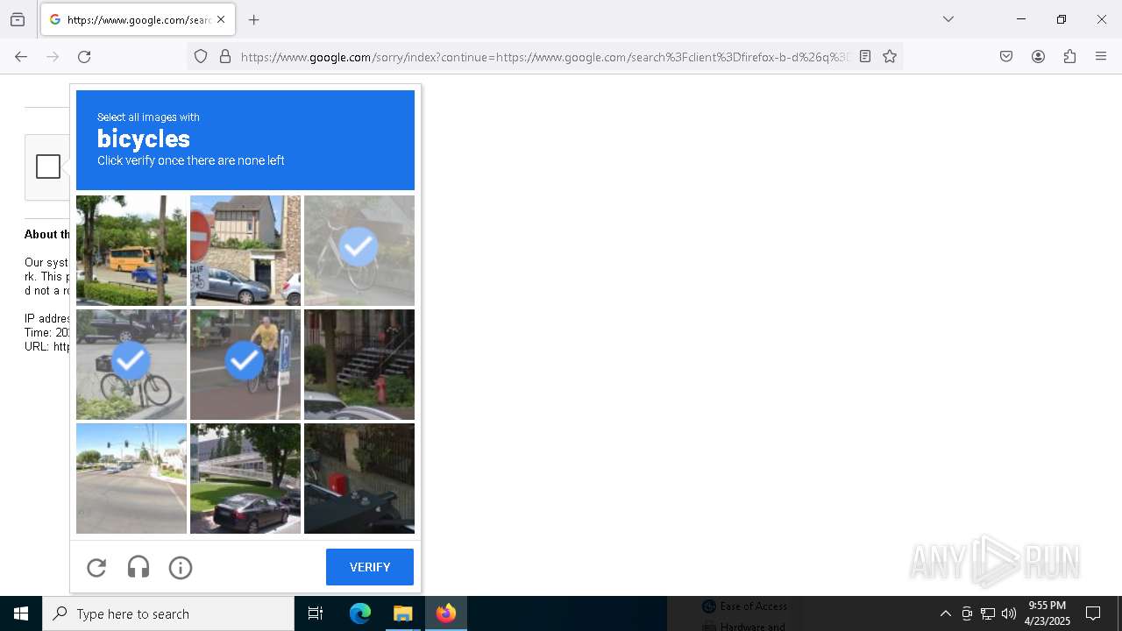The height and width of the screenshot is (631, 1122).
Task: Open a new browser tab
Action: click(254, 19)
